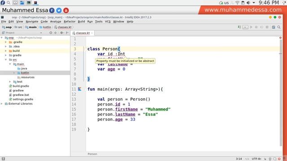Viewport: 287px width, 161px height.
Task: Open the Code menu
Action: pos(44,21)
